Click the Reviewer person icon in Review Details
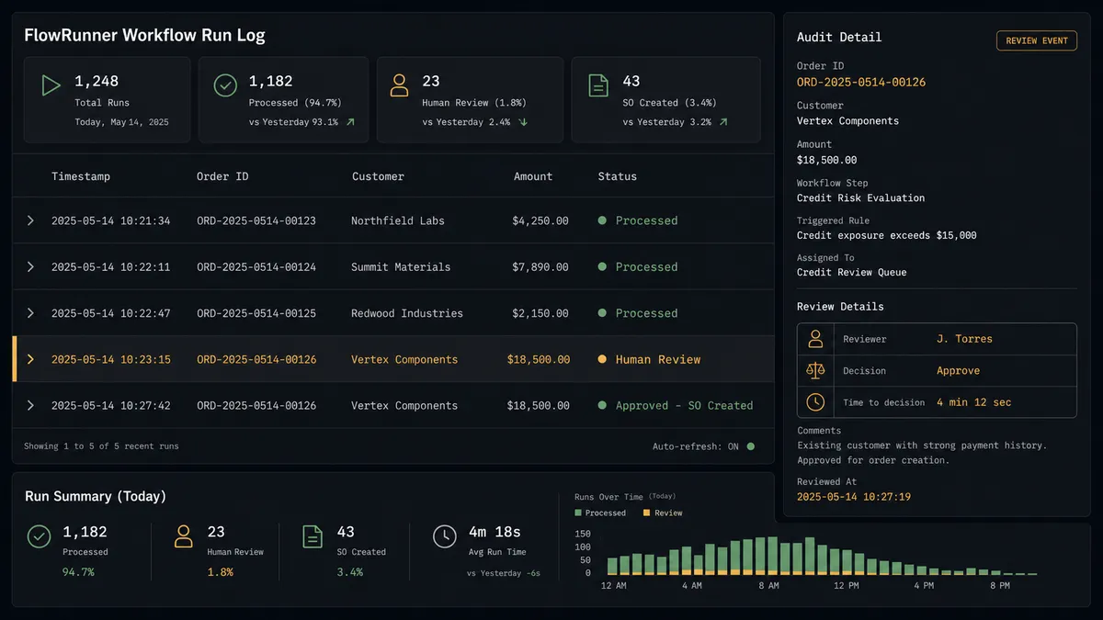Image resolution: width=1103 pixels, height=620 pixels. point(815,339)
